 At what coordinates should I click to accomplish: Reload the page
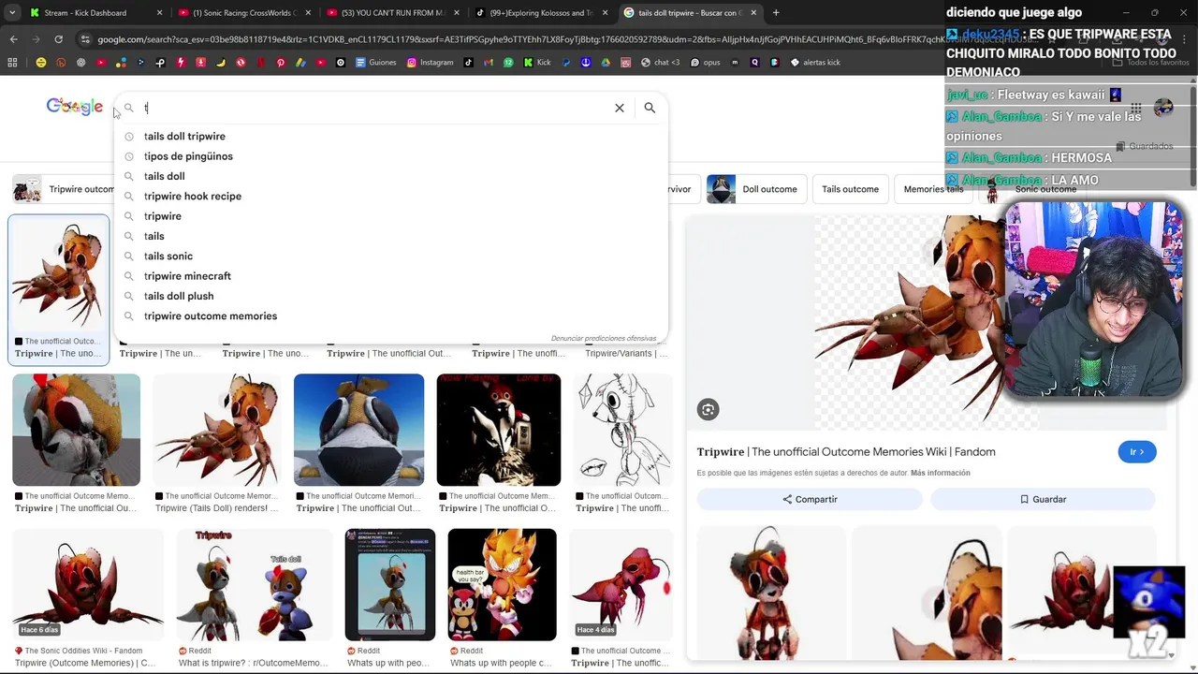tap(58, 39)
